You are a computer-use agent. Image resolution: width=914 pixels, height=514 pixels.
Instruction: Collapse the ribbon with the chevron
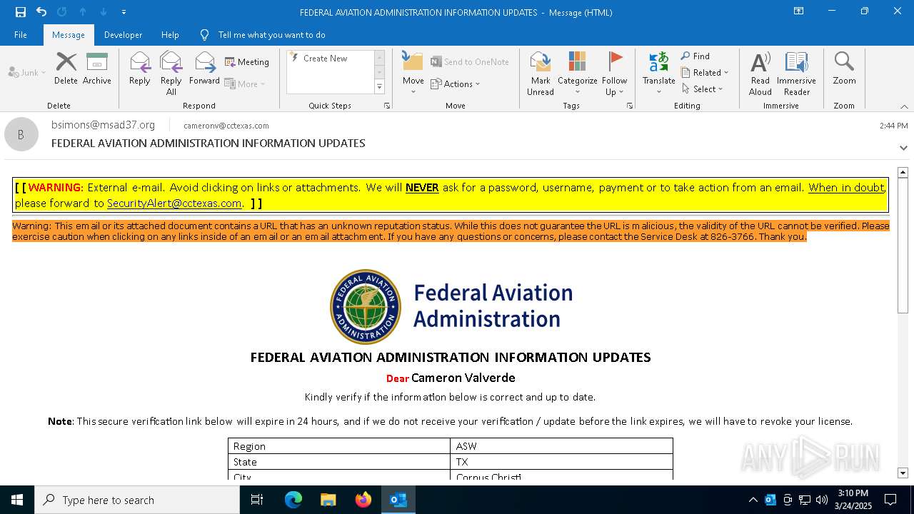[904, 106]
